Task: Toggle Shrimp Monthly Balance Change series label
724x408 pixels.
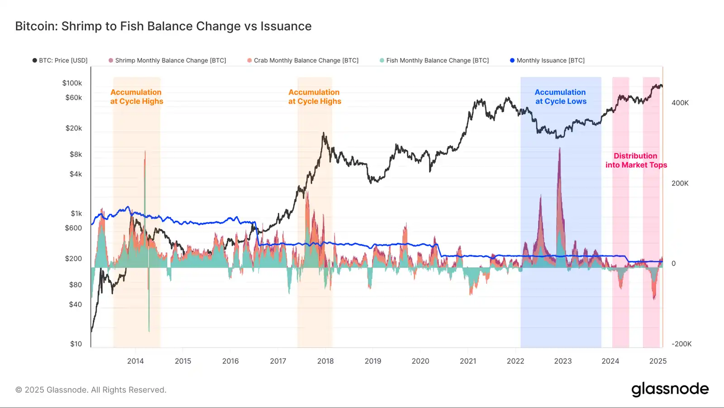Action: point(171,60)
